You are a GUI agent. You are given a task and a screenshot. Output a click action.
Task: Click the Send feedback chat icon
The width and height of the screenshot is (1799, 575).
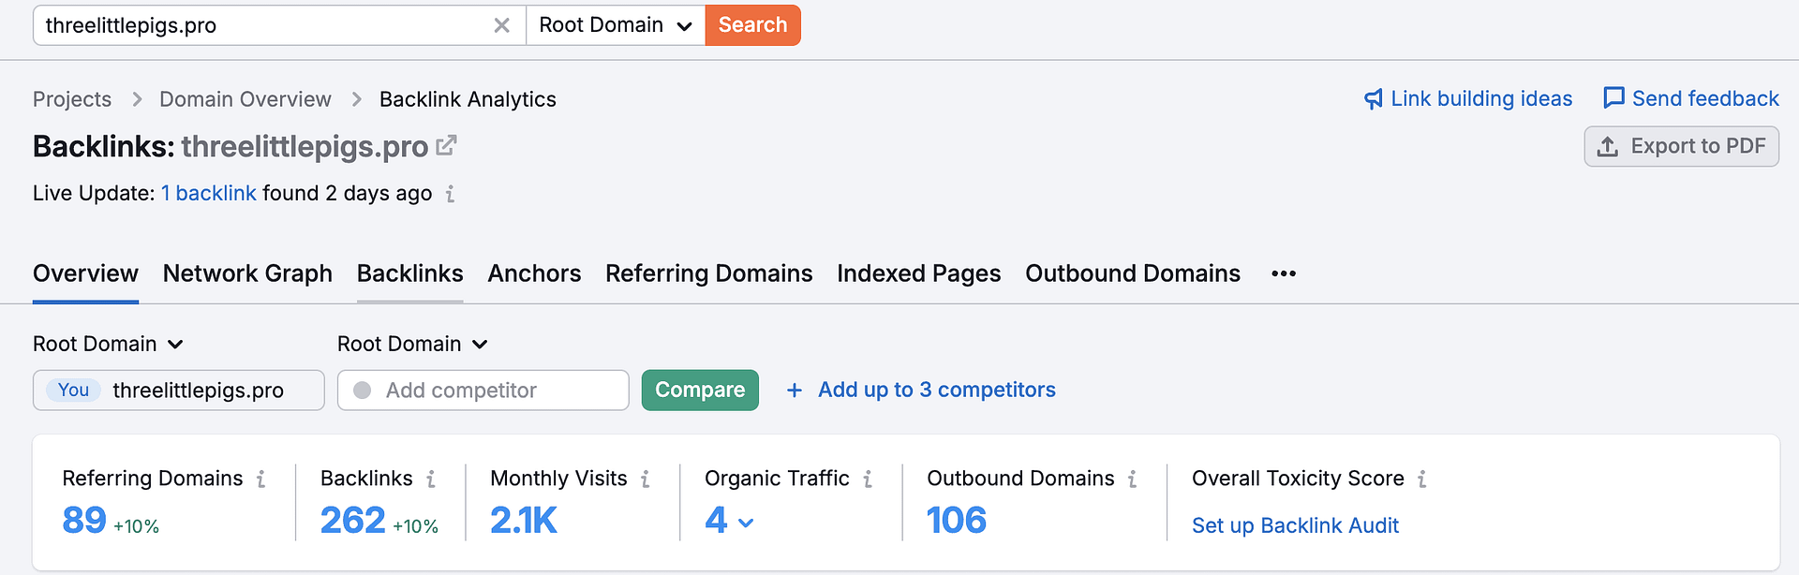pos(1613,98)
